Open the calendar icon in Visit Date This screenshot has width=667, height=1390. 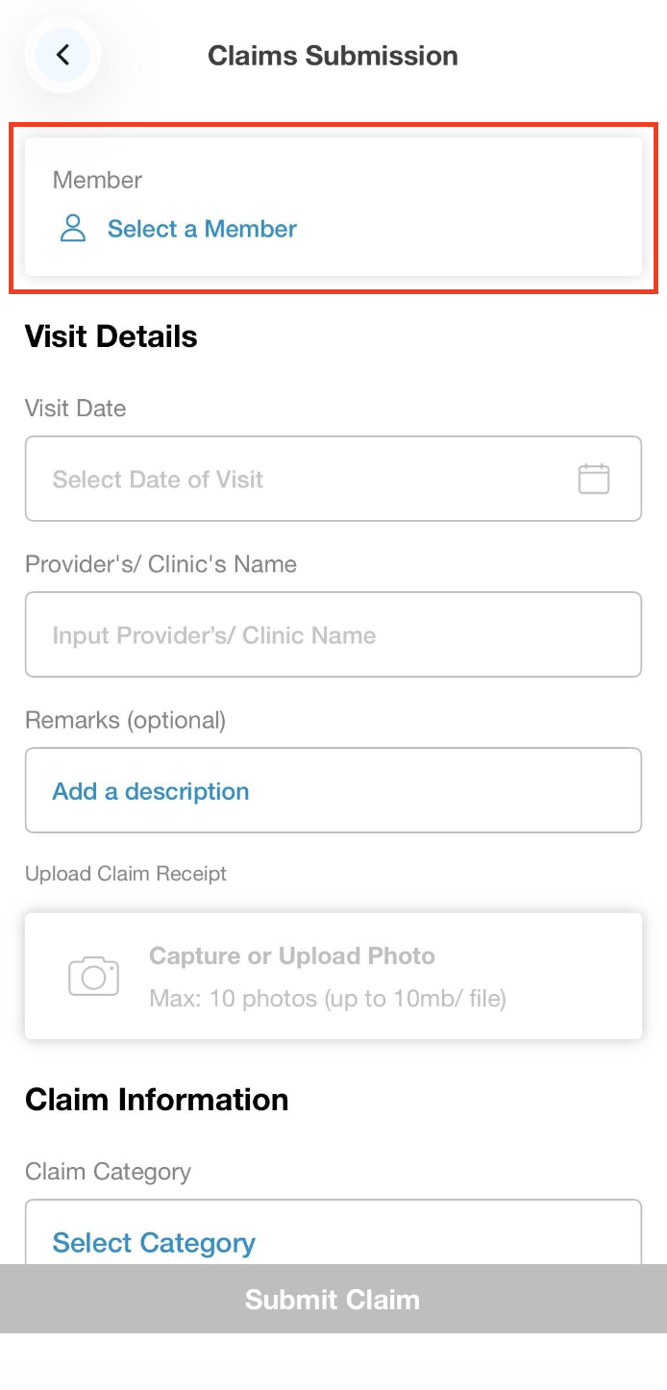point(593,479)
